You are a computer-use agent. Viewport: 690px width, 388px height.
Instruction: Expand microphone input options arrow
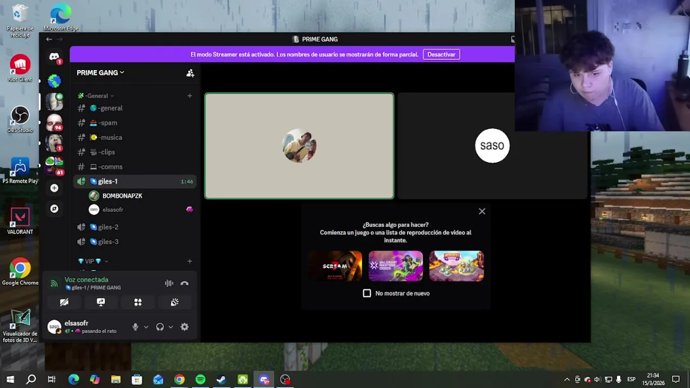tap(146, 327)
